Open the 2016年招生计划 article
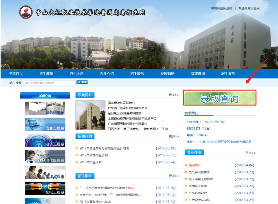The width and height of the screenshot is (278, 204). (x=90, y=162)
